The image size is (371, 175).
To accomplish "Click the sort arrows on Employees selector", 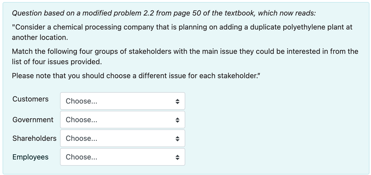I will (178, 157).
